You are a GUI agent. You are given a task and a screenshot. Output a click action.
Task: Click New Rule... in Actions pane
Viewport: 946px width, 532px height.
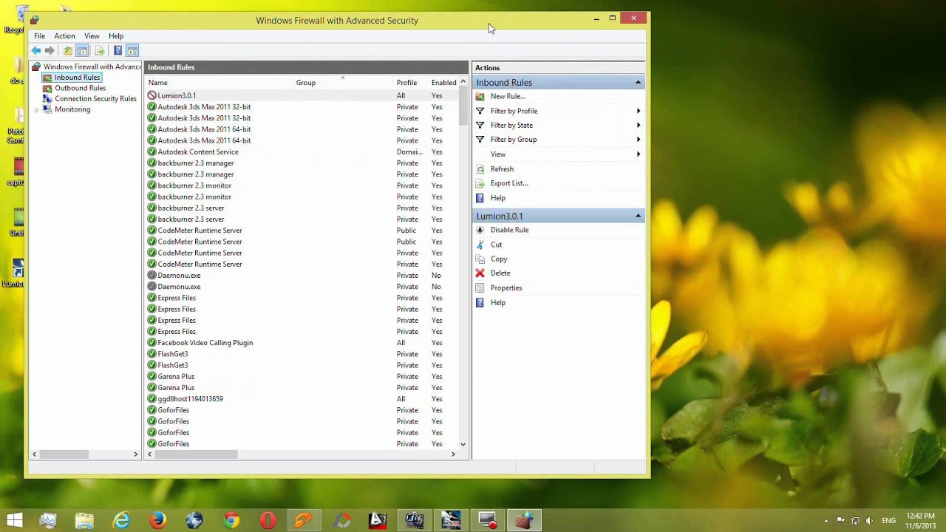coord(508,96)
